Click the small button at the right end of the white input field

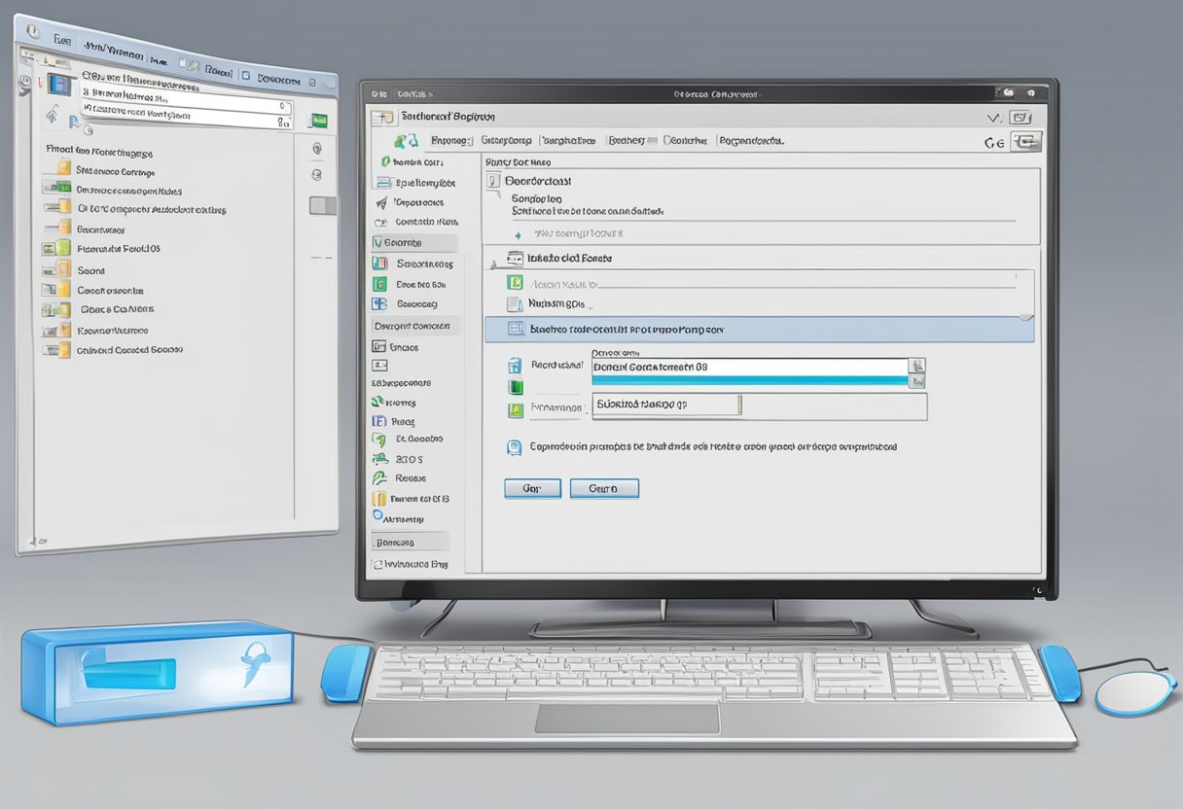click(x=915, y=366)
